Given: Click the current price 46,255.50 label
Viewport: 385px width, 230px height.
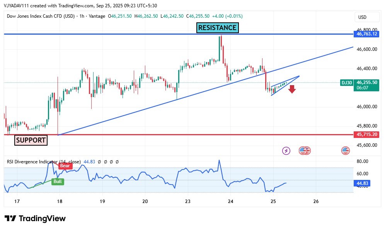Looking at the screenshot, I should tap(366, 82).
